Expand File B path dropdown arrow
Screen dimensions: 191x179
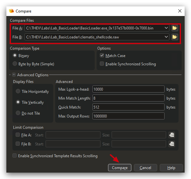[x=166, y=37]
